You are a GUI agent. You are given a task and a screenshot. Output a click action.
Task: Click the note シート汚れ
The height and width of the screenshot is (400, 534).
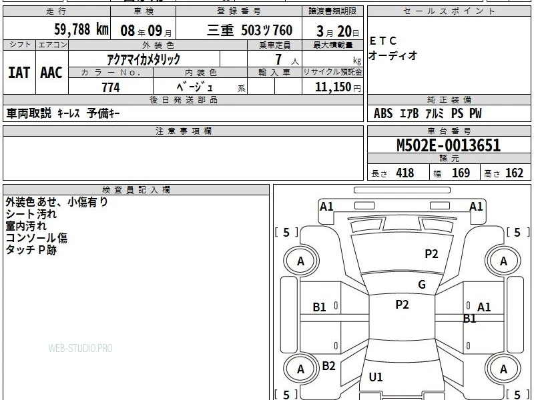tap(31, 214)
